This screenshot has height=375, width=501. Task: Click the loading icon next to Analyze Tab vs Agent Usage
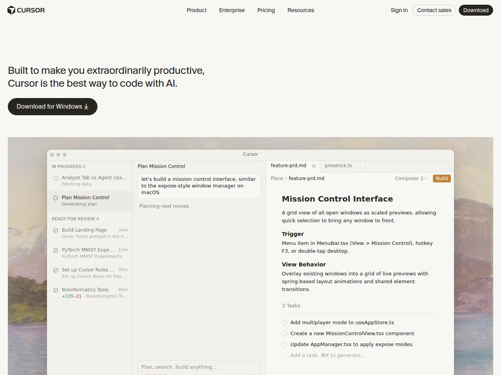55,178
